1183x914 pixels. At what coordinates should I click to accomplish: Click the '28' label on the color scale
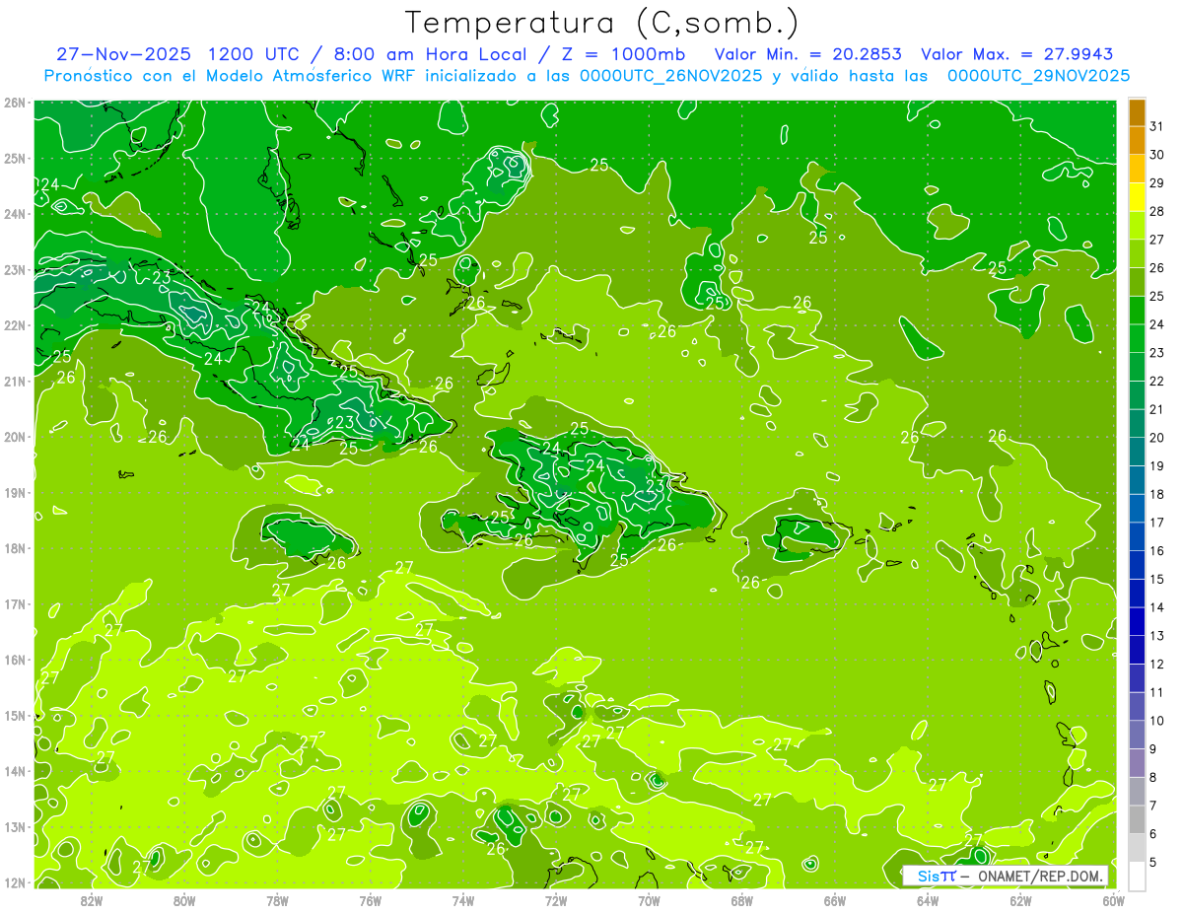pyautogui.click(x=1156, y=212)
